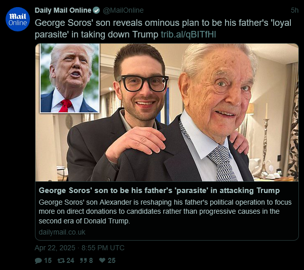
Task: Open the main article preview image
Action: coord(203,117)
